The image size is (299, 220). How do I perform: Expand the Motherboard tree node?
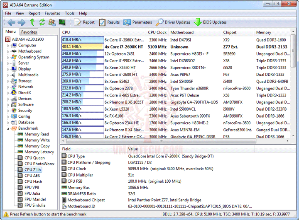click(x=8, y=51)
